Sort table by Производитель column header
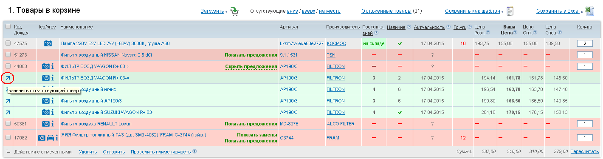Screen dimensions: 603x159 tap(343, 27)
